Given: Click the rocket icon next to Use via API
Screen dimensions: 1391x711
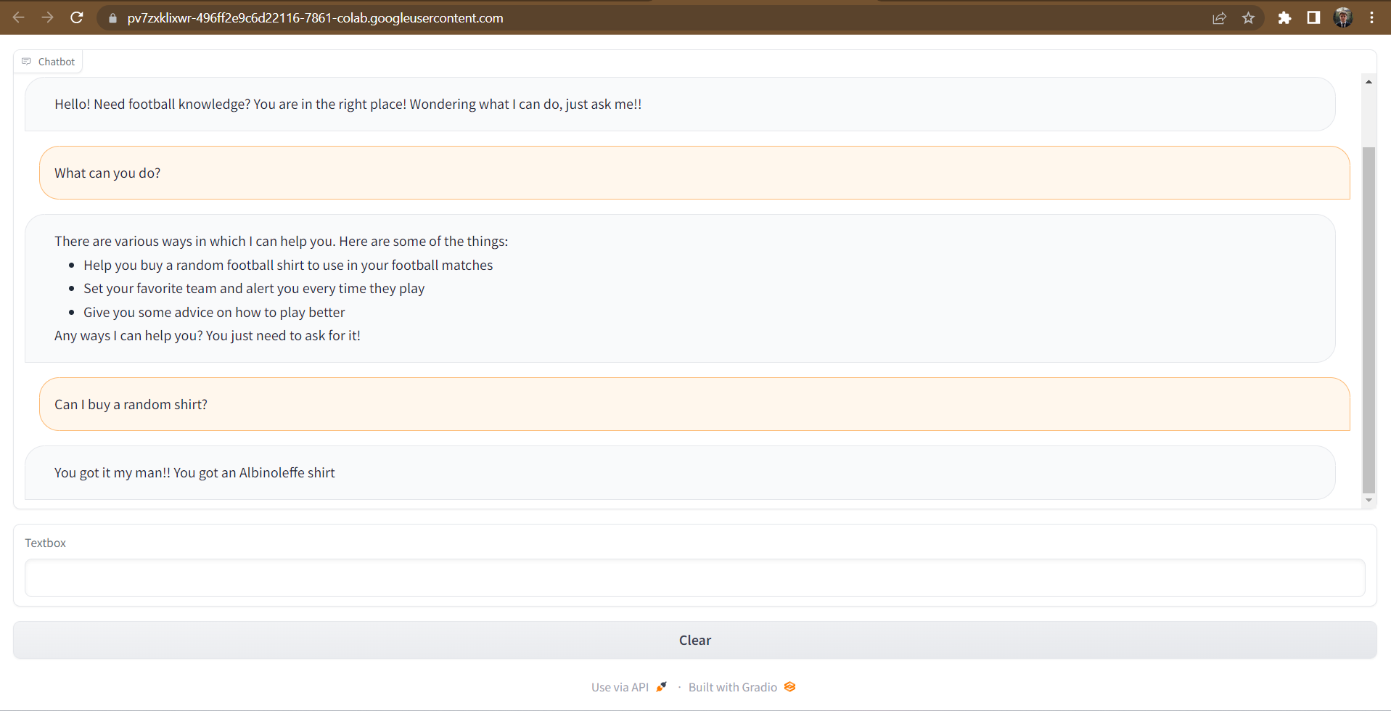Looking at the screenshot, I should 661,686.
